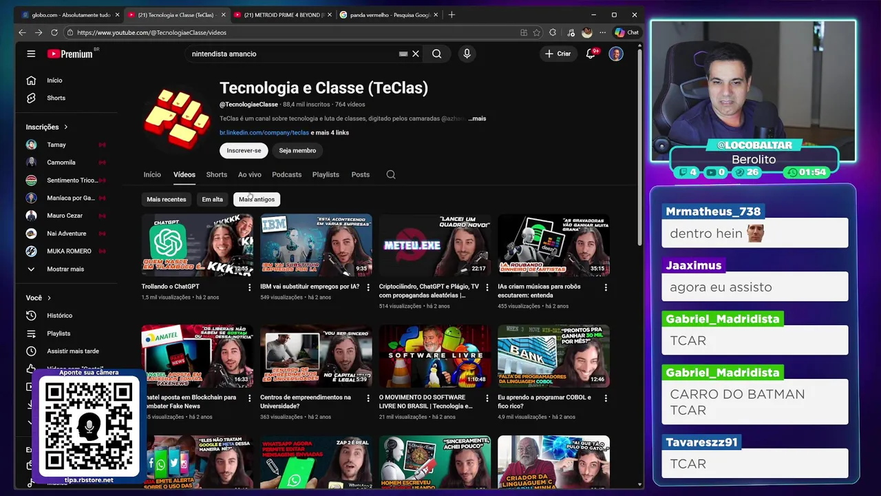The height and width of the screenshot is (496, 881).
Task: Click the Criar create button
Action: 558,54
